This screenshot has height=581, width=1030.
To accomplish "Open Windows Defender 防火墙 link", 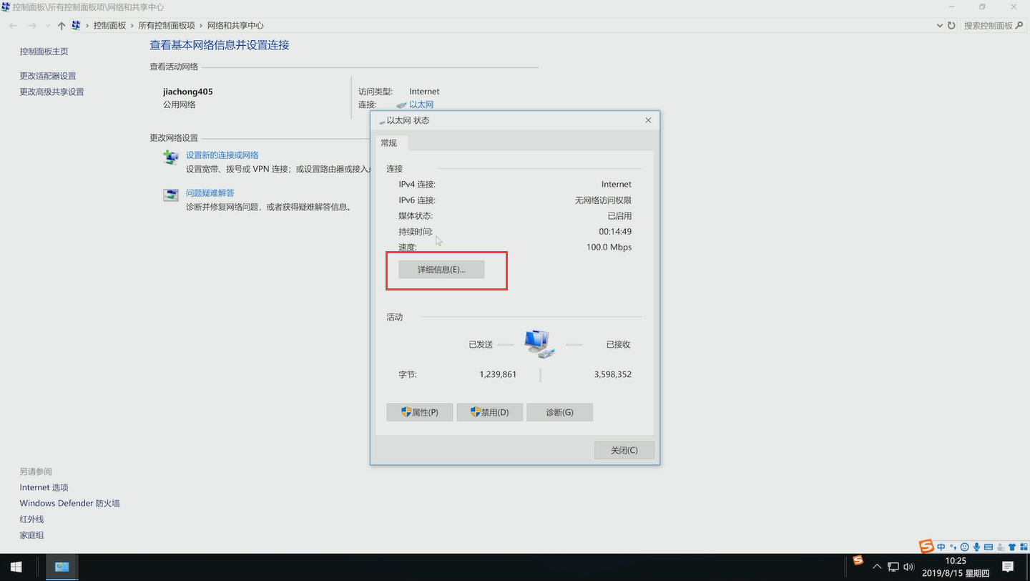I will pos(69,503).
